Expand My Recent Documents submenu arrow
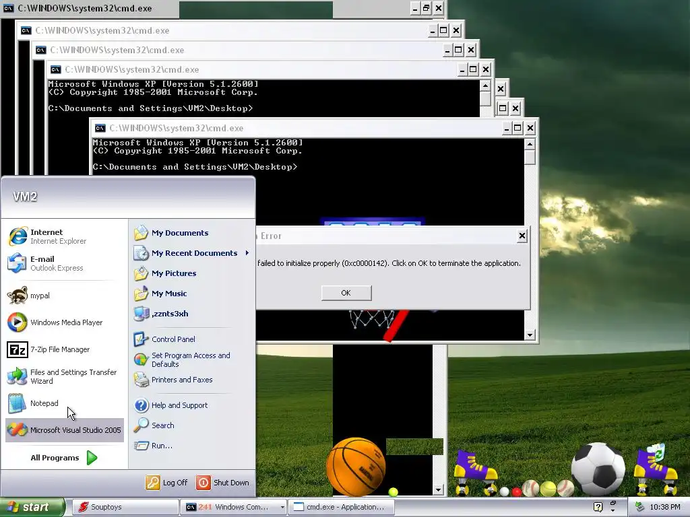The height and width of the screenshot is (517, 690). 247,253
